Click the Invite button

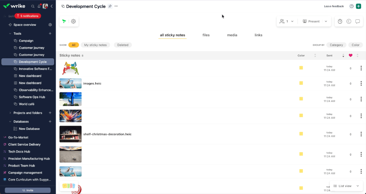(x=28, y=190)
